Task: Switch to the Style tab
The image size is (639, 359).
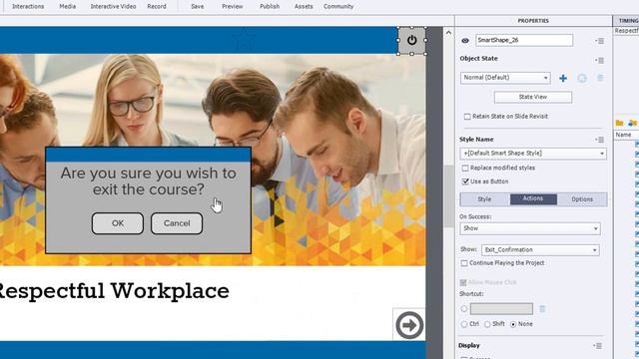Action: tap(484, 199)
